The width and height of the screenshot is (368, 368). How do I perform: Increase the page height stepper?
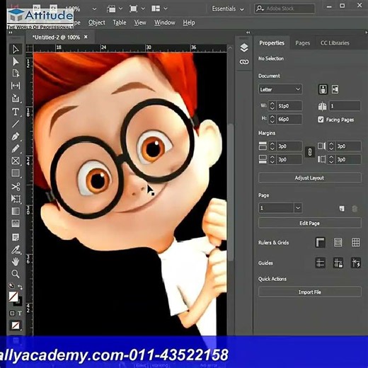(272, 117)
